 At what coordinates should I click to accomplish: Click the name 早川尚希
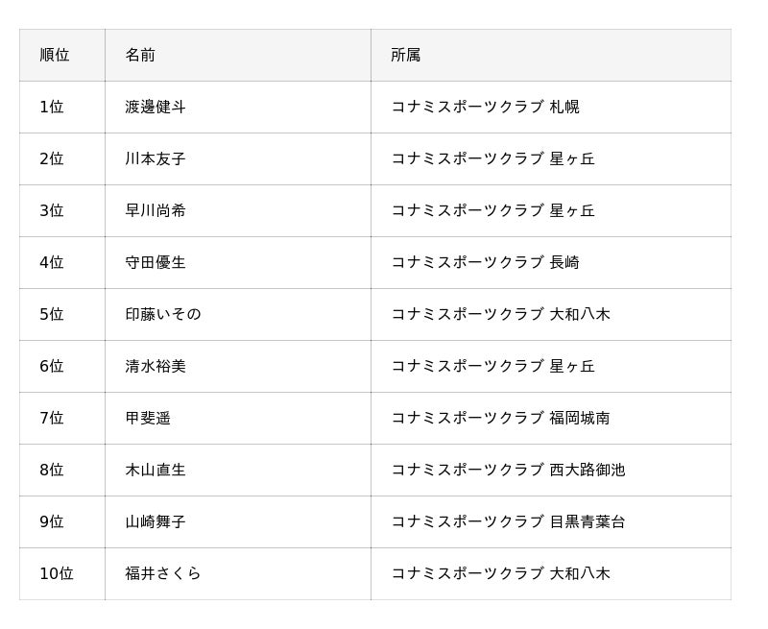pos(156,211)
